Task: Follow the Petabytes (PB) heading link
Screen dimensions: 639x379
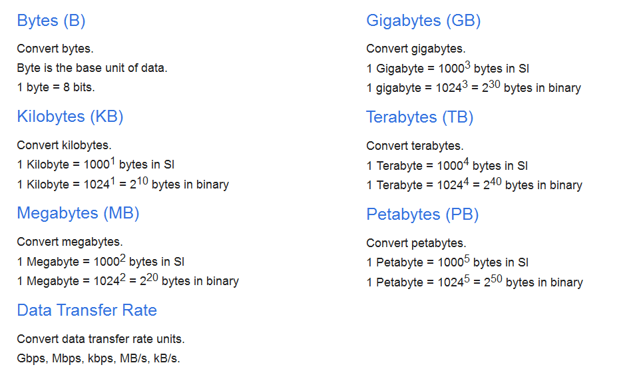Action: click(422, 214)
